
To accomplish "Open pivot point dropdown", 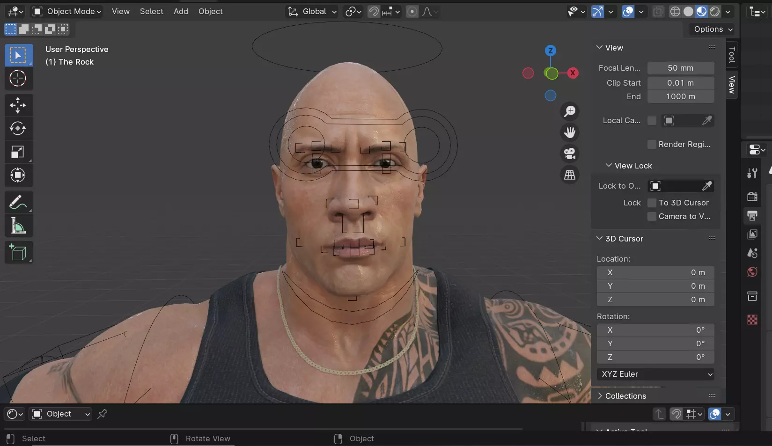I will click(353, 11).
